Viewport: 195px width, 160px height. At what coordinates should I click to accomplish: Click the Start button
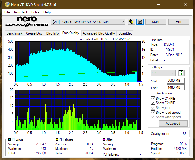tap(156, 22)
